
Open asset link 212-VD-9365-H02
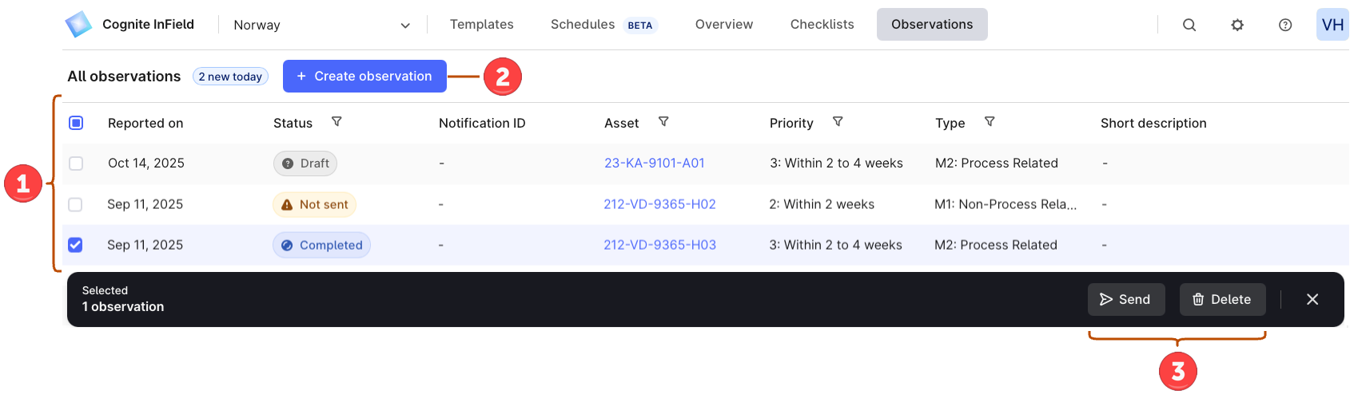(x=659, y=204)
